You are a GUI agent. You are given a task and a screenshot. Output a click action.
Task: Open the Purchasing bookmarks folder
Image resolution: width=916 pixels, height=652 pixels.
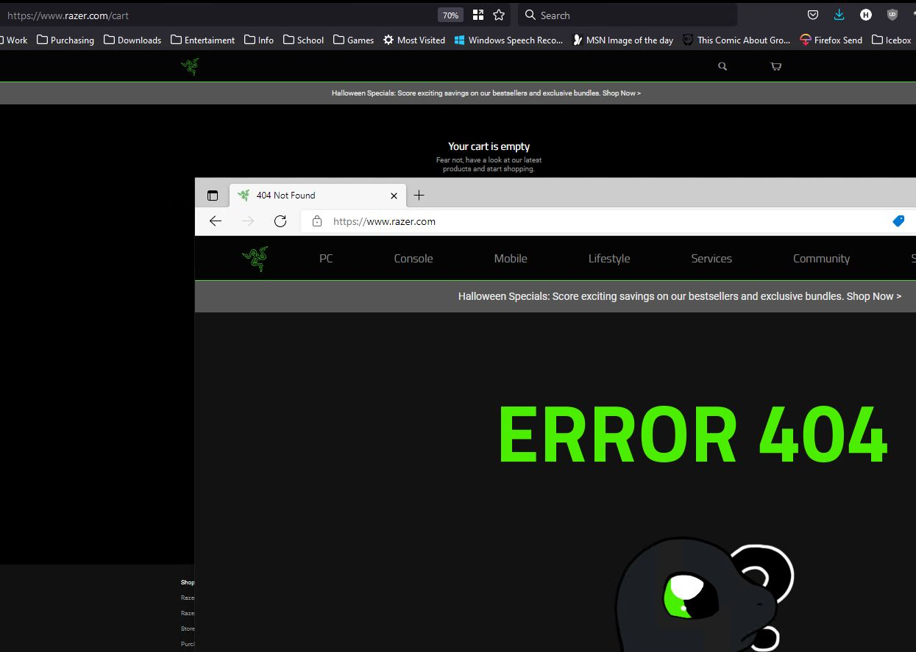(65, 40)
